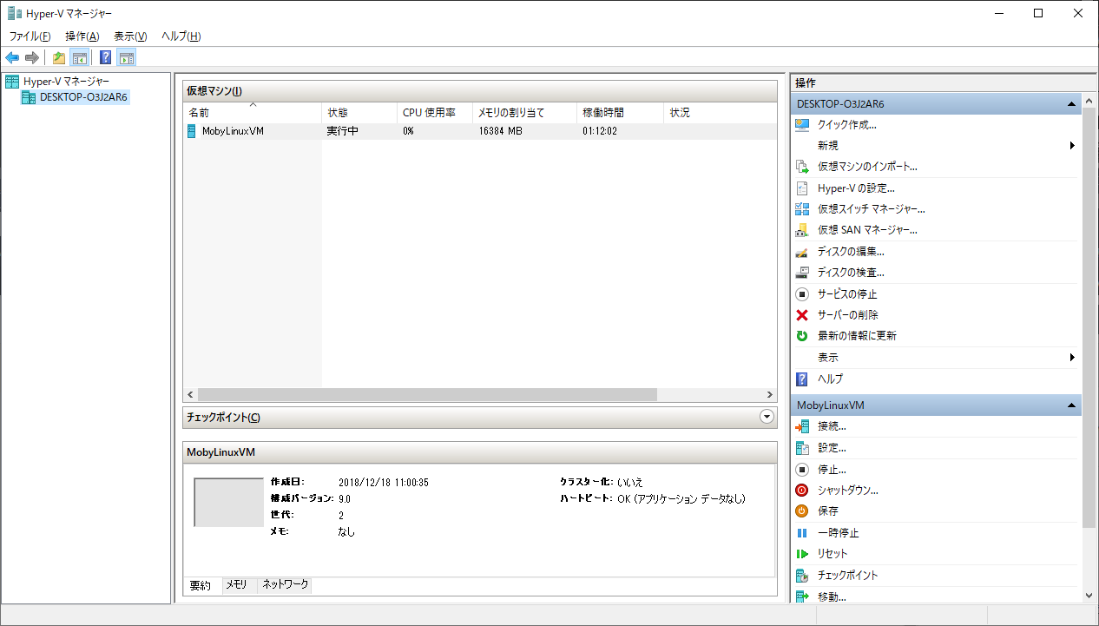Sort by the メモリの割り当て column header

click(x=524, y=113)
